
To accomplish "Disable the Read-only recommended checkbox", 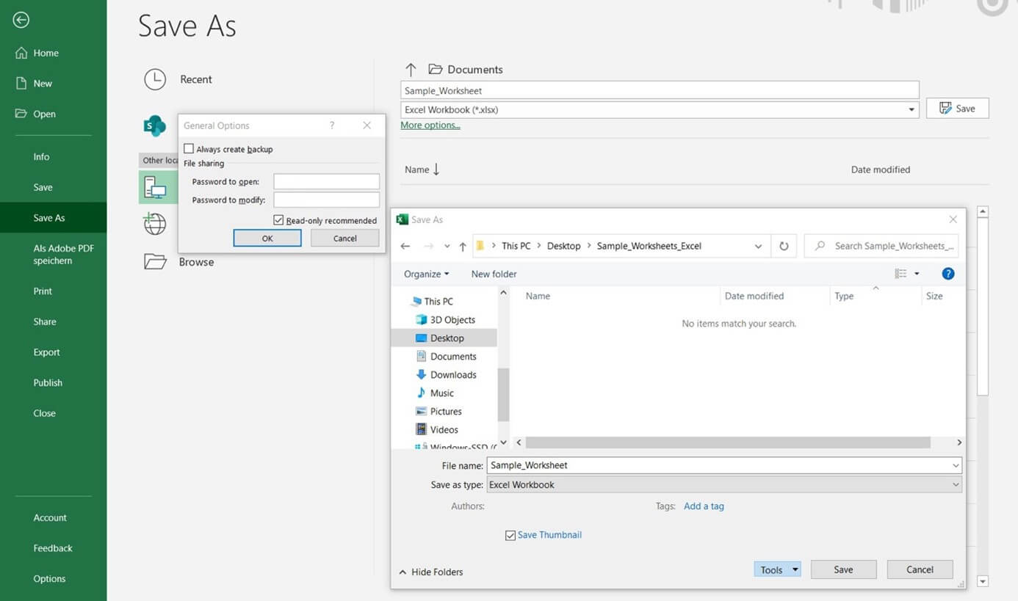I will point(278,220).
